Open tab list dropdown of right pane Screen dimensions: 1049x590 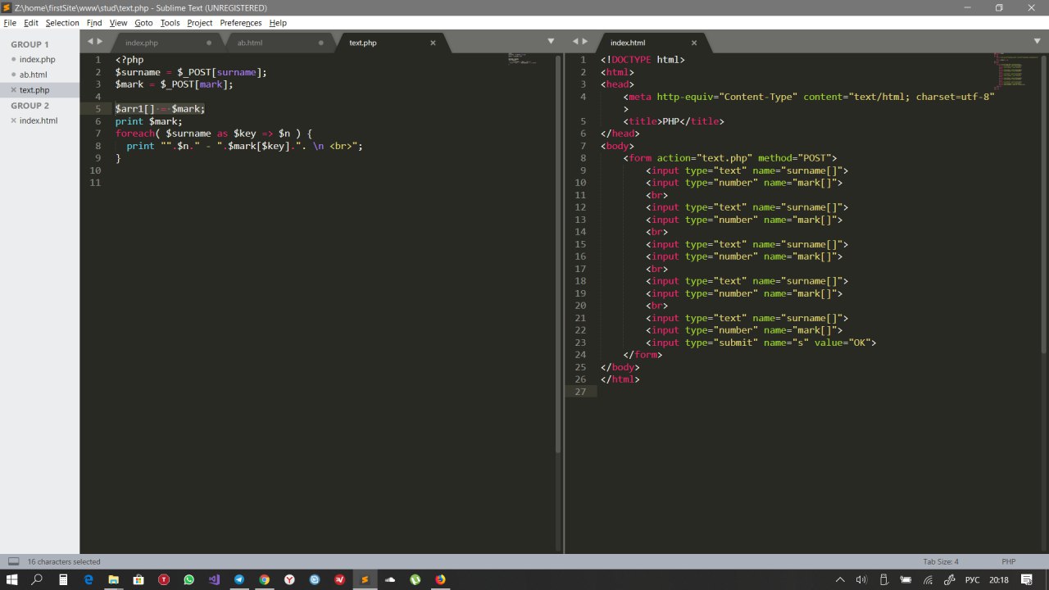pos(1037,41)
